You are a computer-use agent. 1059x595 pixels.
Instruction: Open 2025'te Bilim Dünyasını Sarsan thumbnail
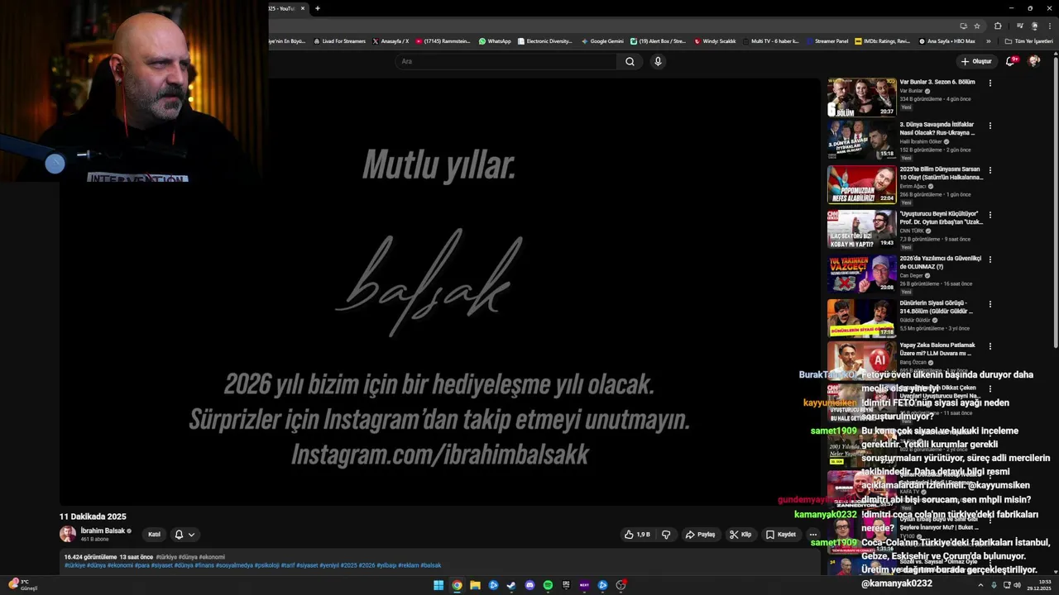862,184
